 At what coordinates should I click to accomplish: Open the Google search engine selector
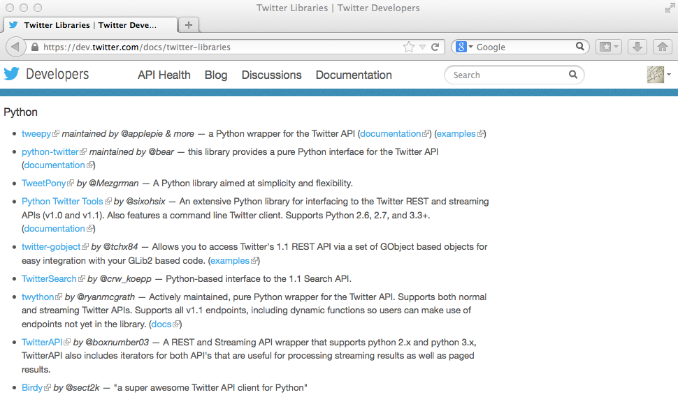tap(464, 47)
